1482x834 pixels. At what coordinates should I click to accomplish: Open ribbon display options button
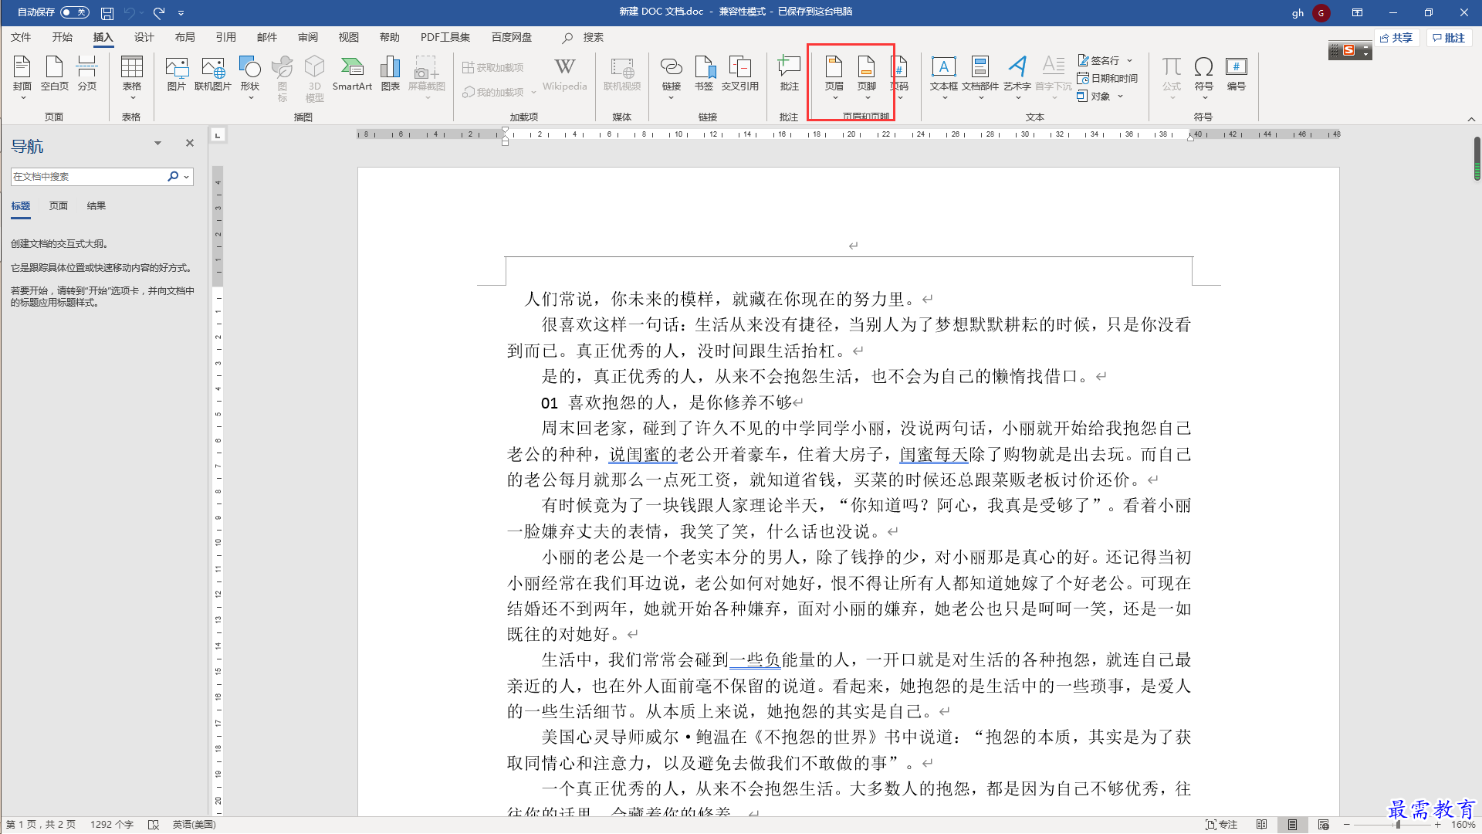click(1357, 12)
